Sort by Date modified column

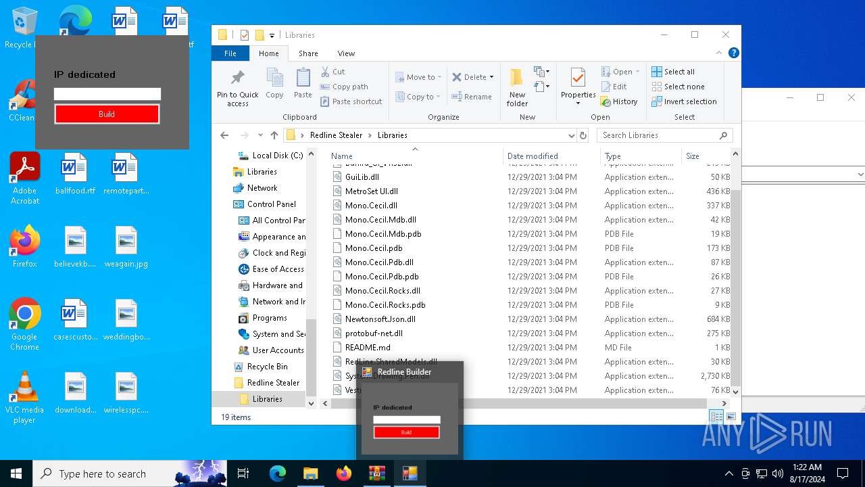pyautogui.click(x=551, y=156)
